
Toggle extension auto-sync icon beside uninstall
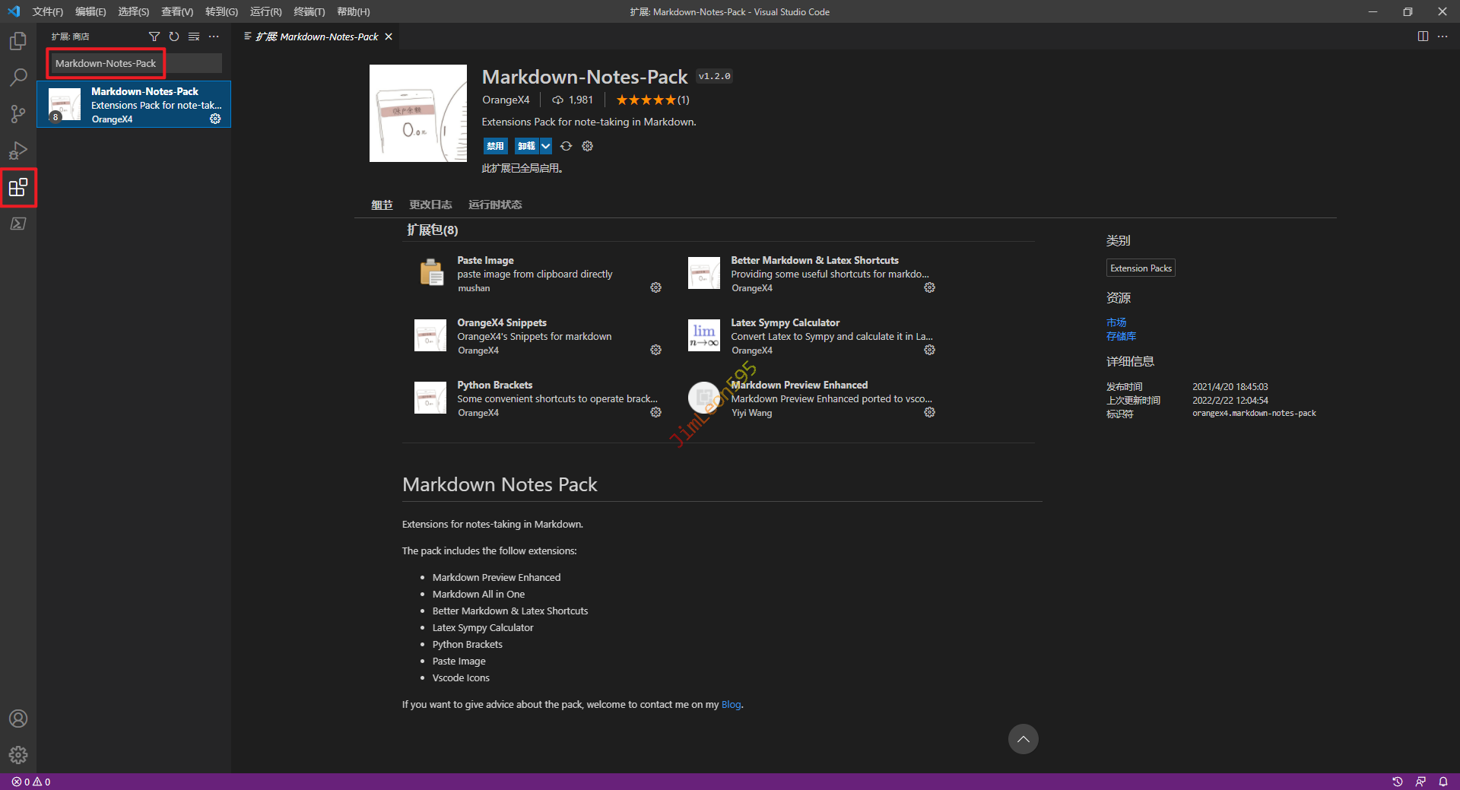click(x=566, y=146)
